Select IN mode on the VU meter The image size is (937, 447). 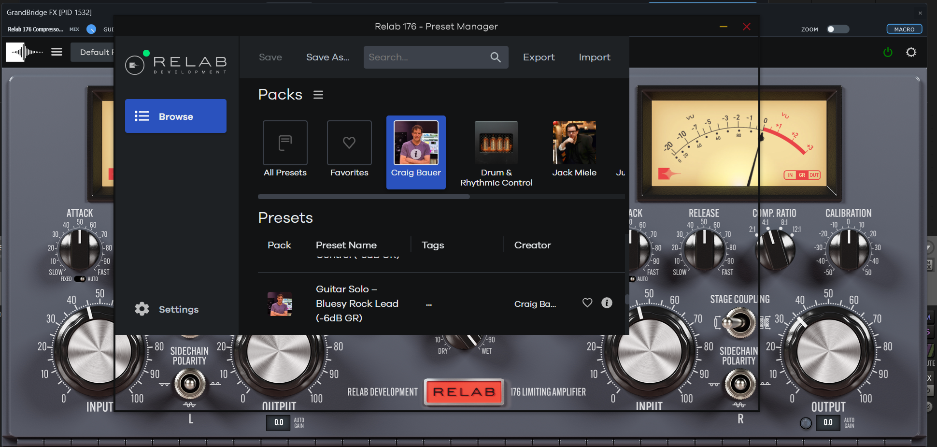[790, 175]
